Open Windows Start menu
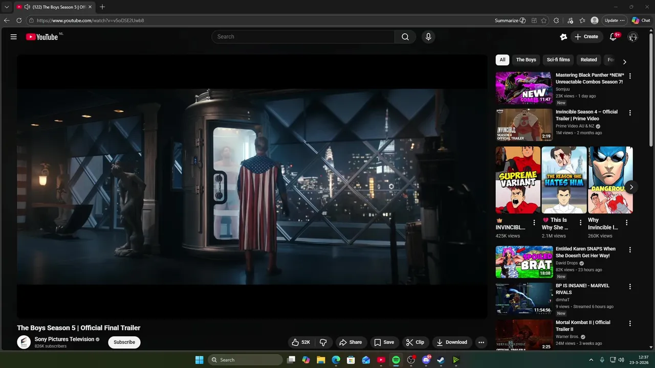Image resolution: width=655 pixels, height=368 pixels. [x=199, y=360]
